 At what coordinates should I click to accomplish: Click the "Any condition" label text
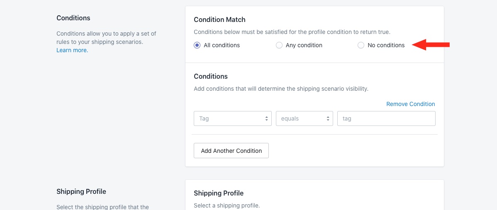pos(304,45)
